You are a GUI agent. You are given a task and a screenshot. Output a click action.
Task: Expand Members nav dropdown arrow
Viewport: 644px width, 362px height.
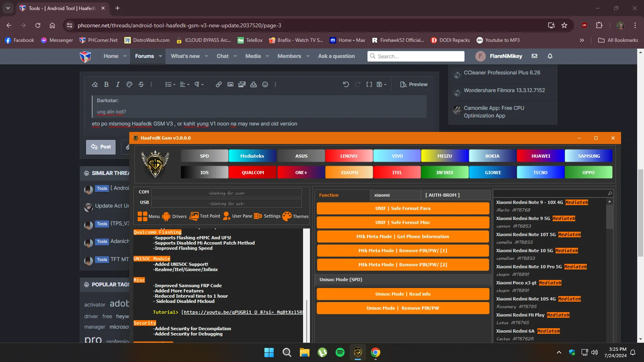point(308,56)
